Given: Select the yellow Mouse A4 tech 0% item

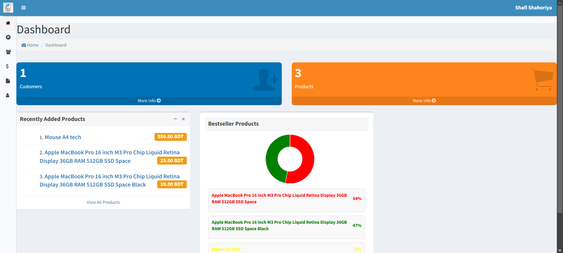Looking at the screenshot, I should 286,248.
